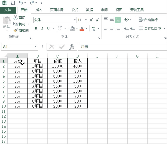Screen dimensions: 167x144
Task: Customize the quick access toolbar
Action: click(41, 3)
